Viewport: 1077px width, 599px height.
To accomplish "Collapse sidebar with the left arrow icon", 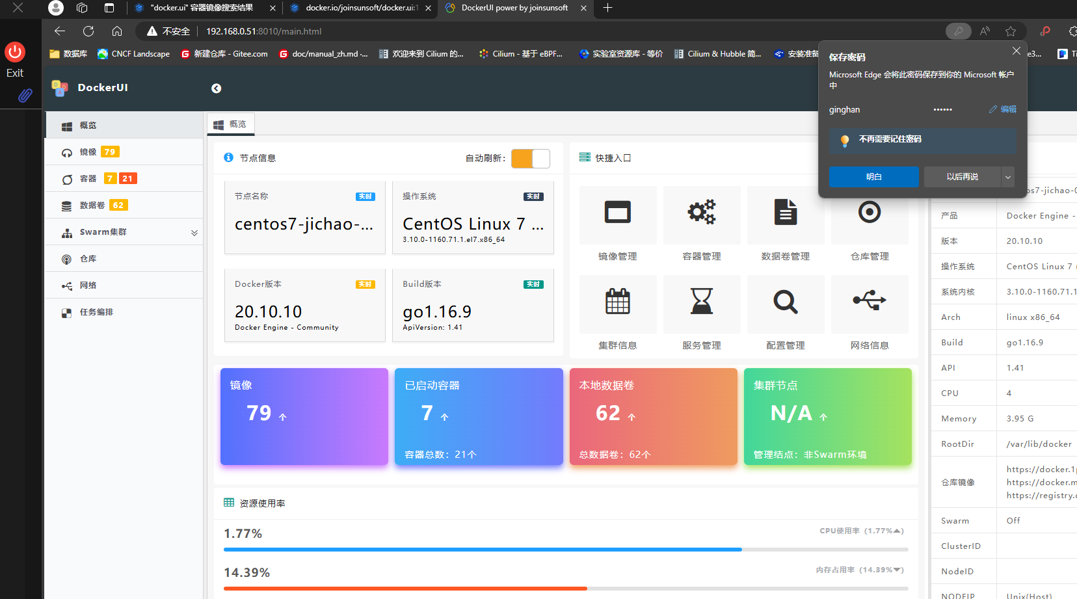I will (217, 88).
